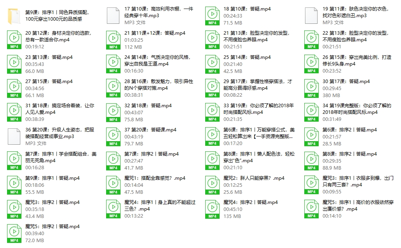Viewport: 401px width, 248px height.
Task: Select the MP4 icon for 24 第14课
Action: click(x=113, y=64)
